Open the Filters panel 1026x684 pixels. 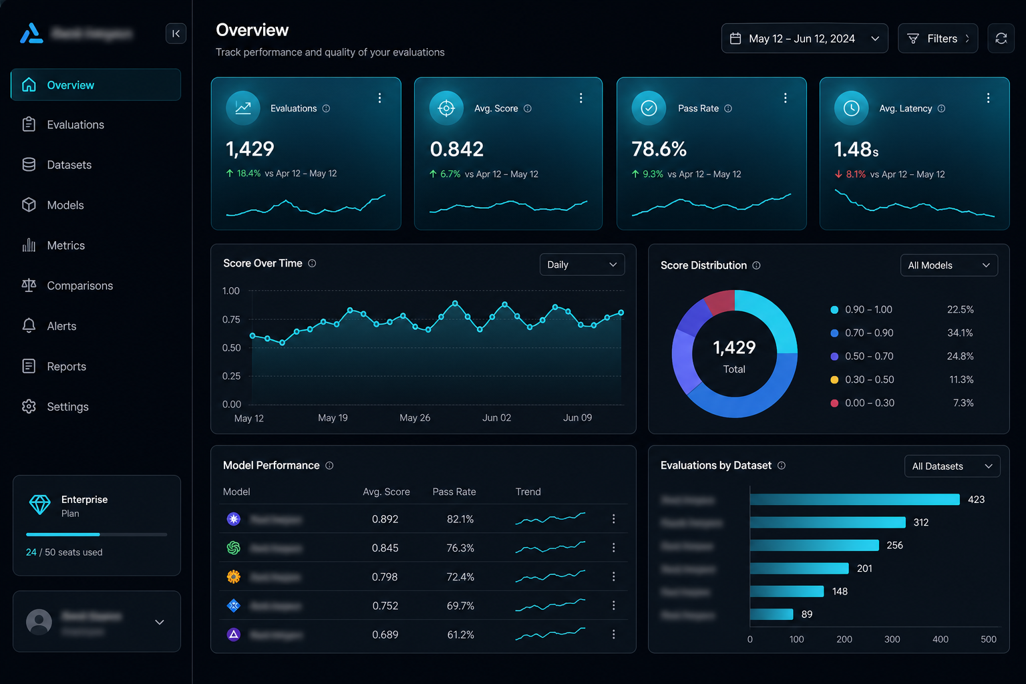click(938, 38)
